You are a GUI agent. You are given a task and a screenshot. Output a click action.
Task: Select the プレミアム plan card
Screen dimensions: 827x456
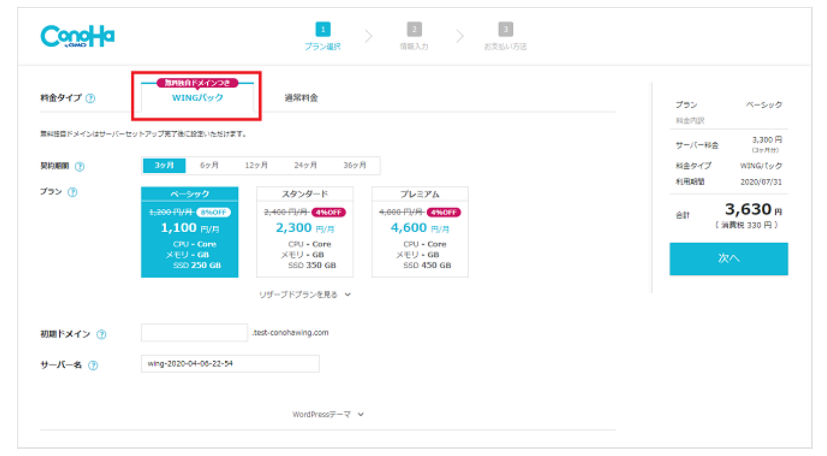420,232
